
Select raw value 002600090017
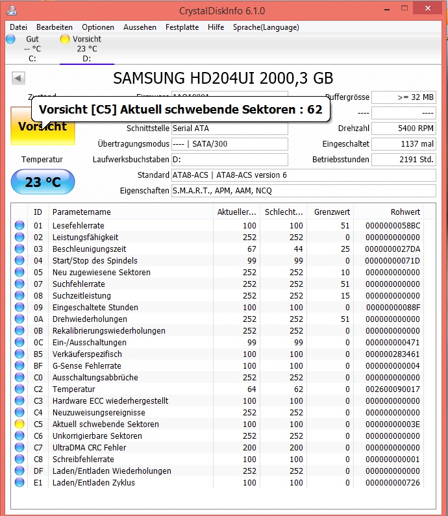393,389
